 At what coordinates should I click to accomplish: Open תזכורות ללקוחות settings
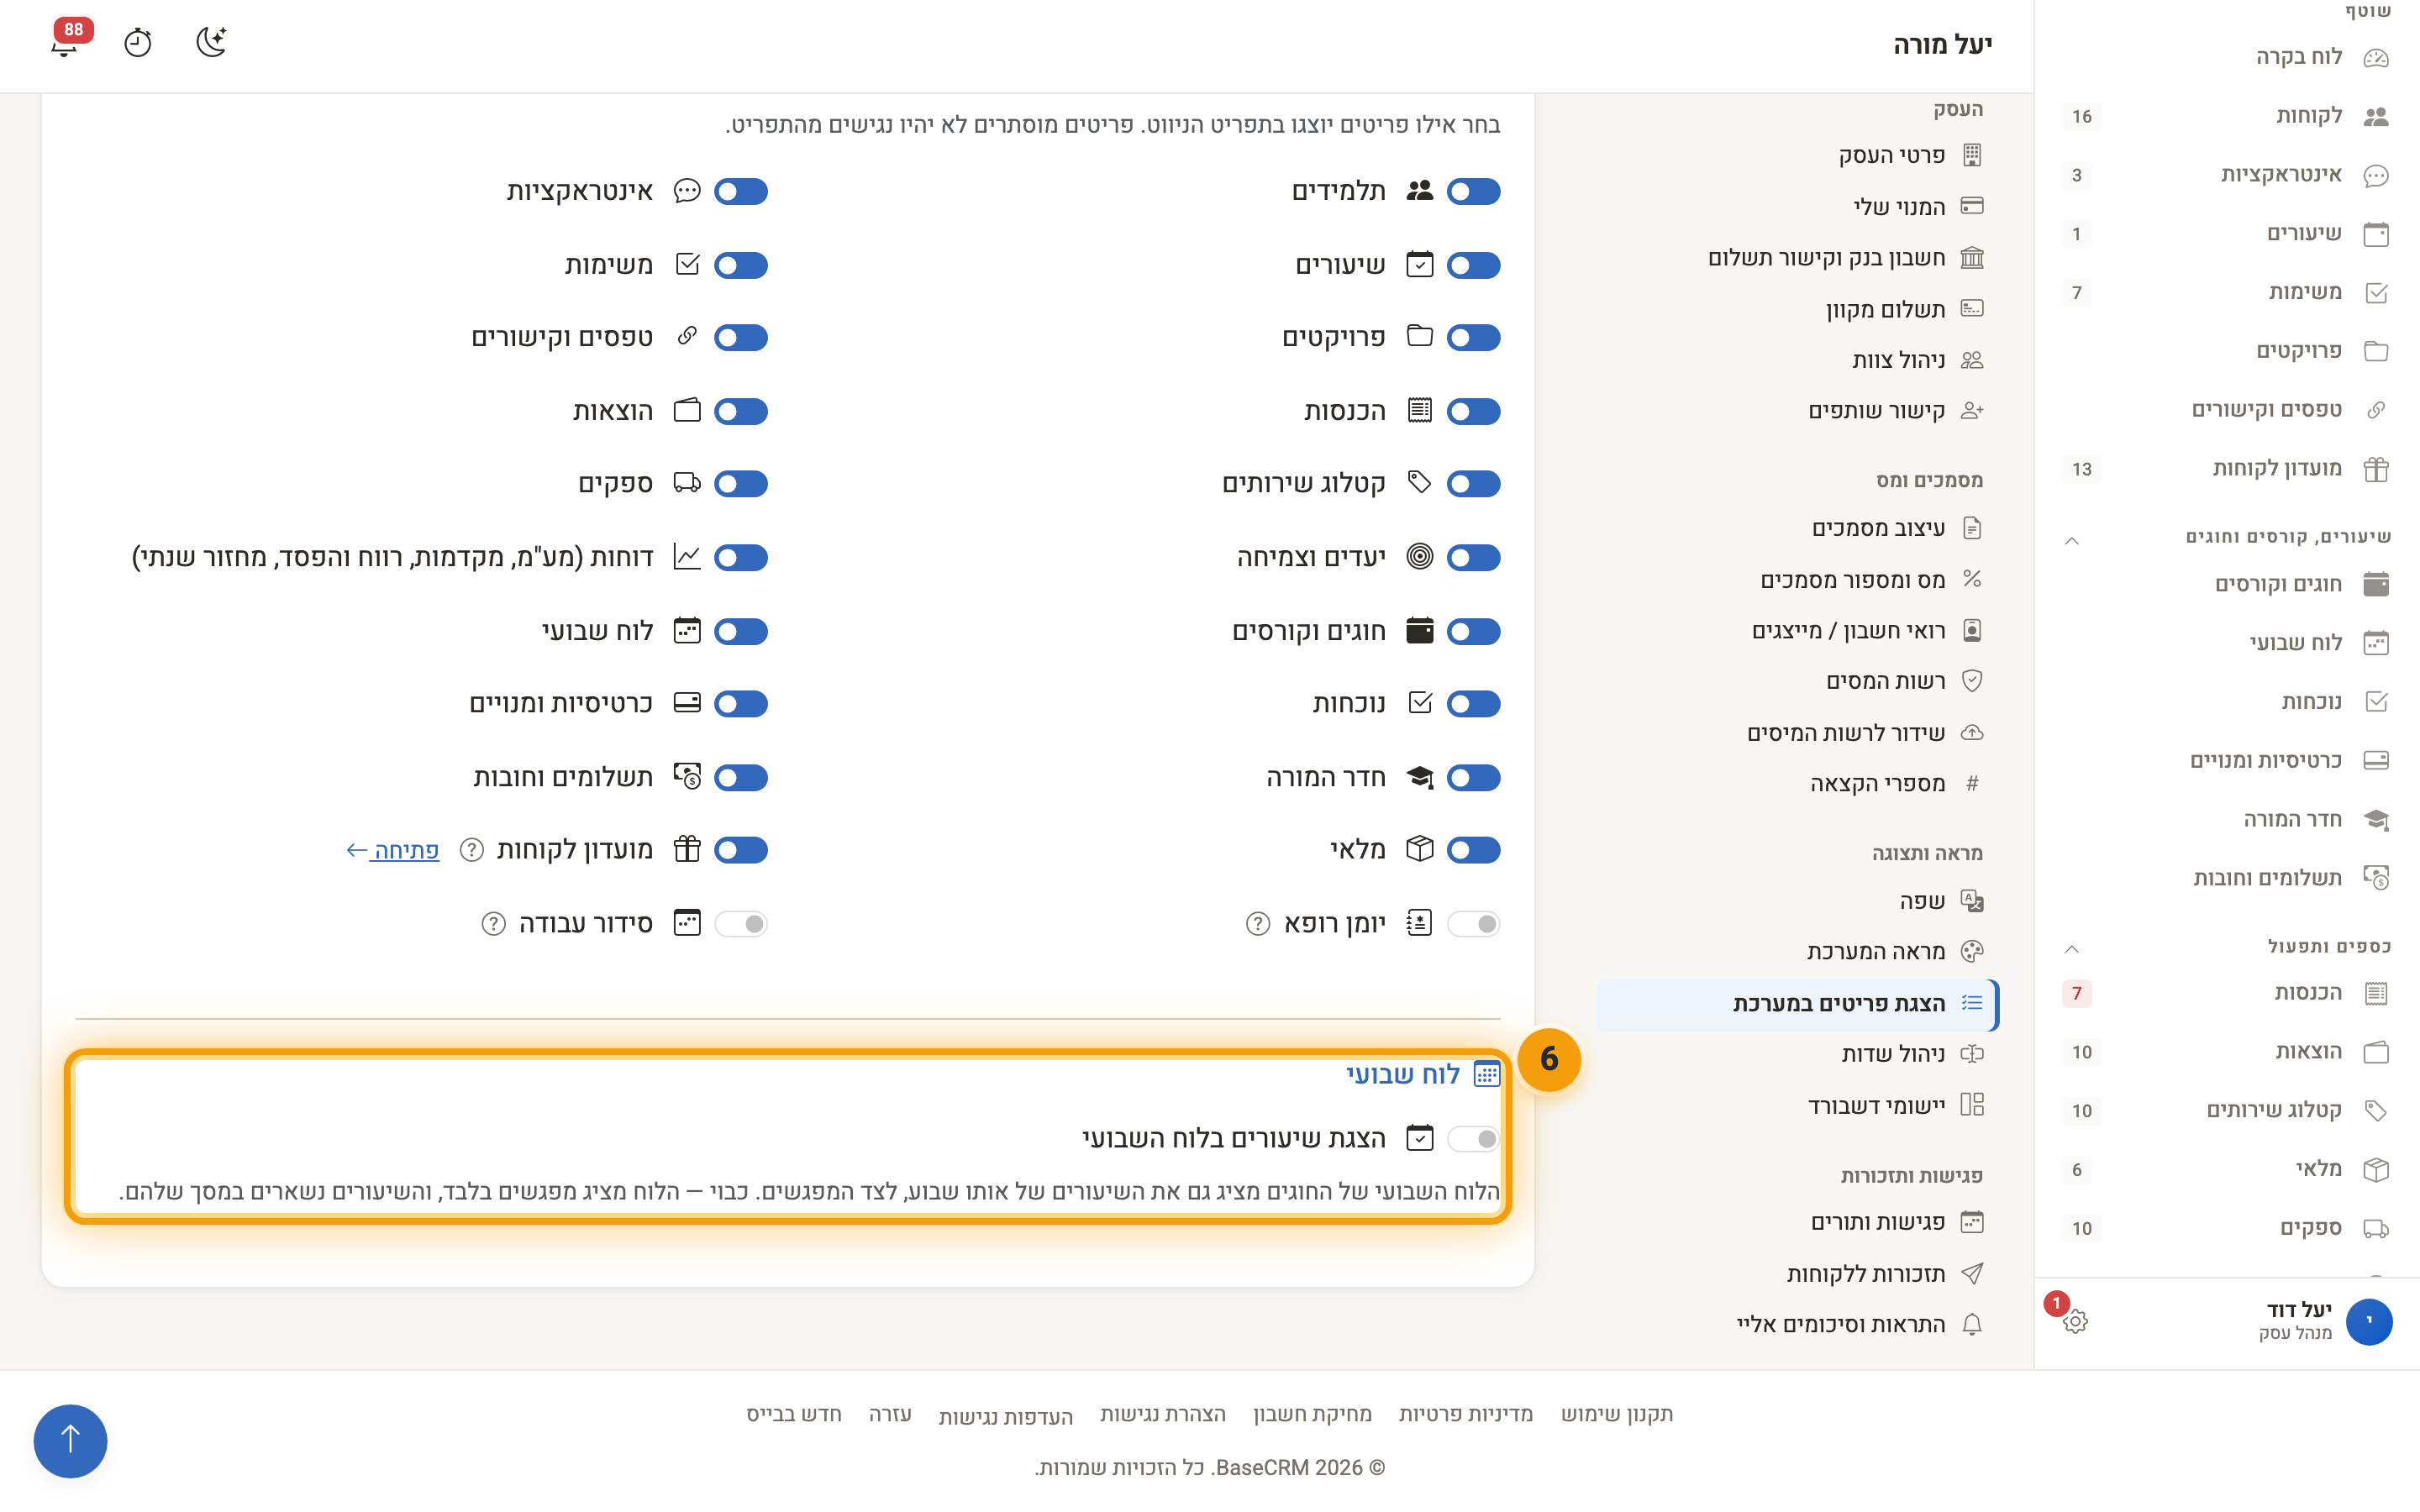click(x=1797, y=1274)
